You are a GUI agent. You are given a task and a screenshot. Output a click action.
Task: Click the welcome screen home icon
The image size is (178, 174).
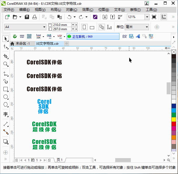pos(12,43)
